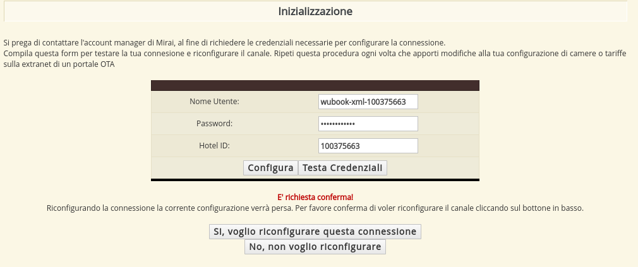Focus the Password field
638x267 pixels.
(x=368, y=124)
